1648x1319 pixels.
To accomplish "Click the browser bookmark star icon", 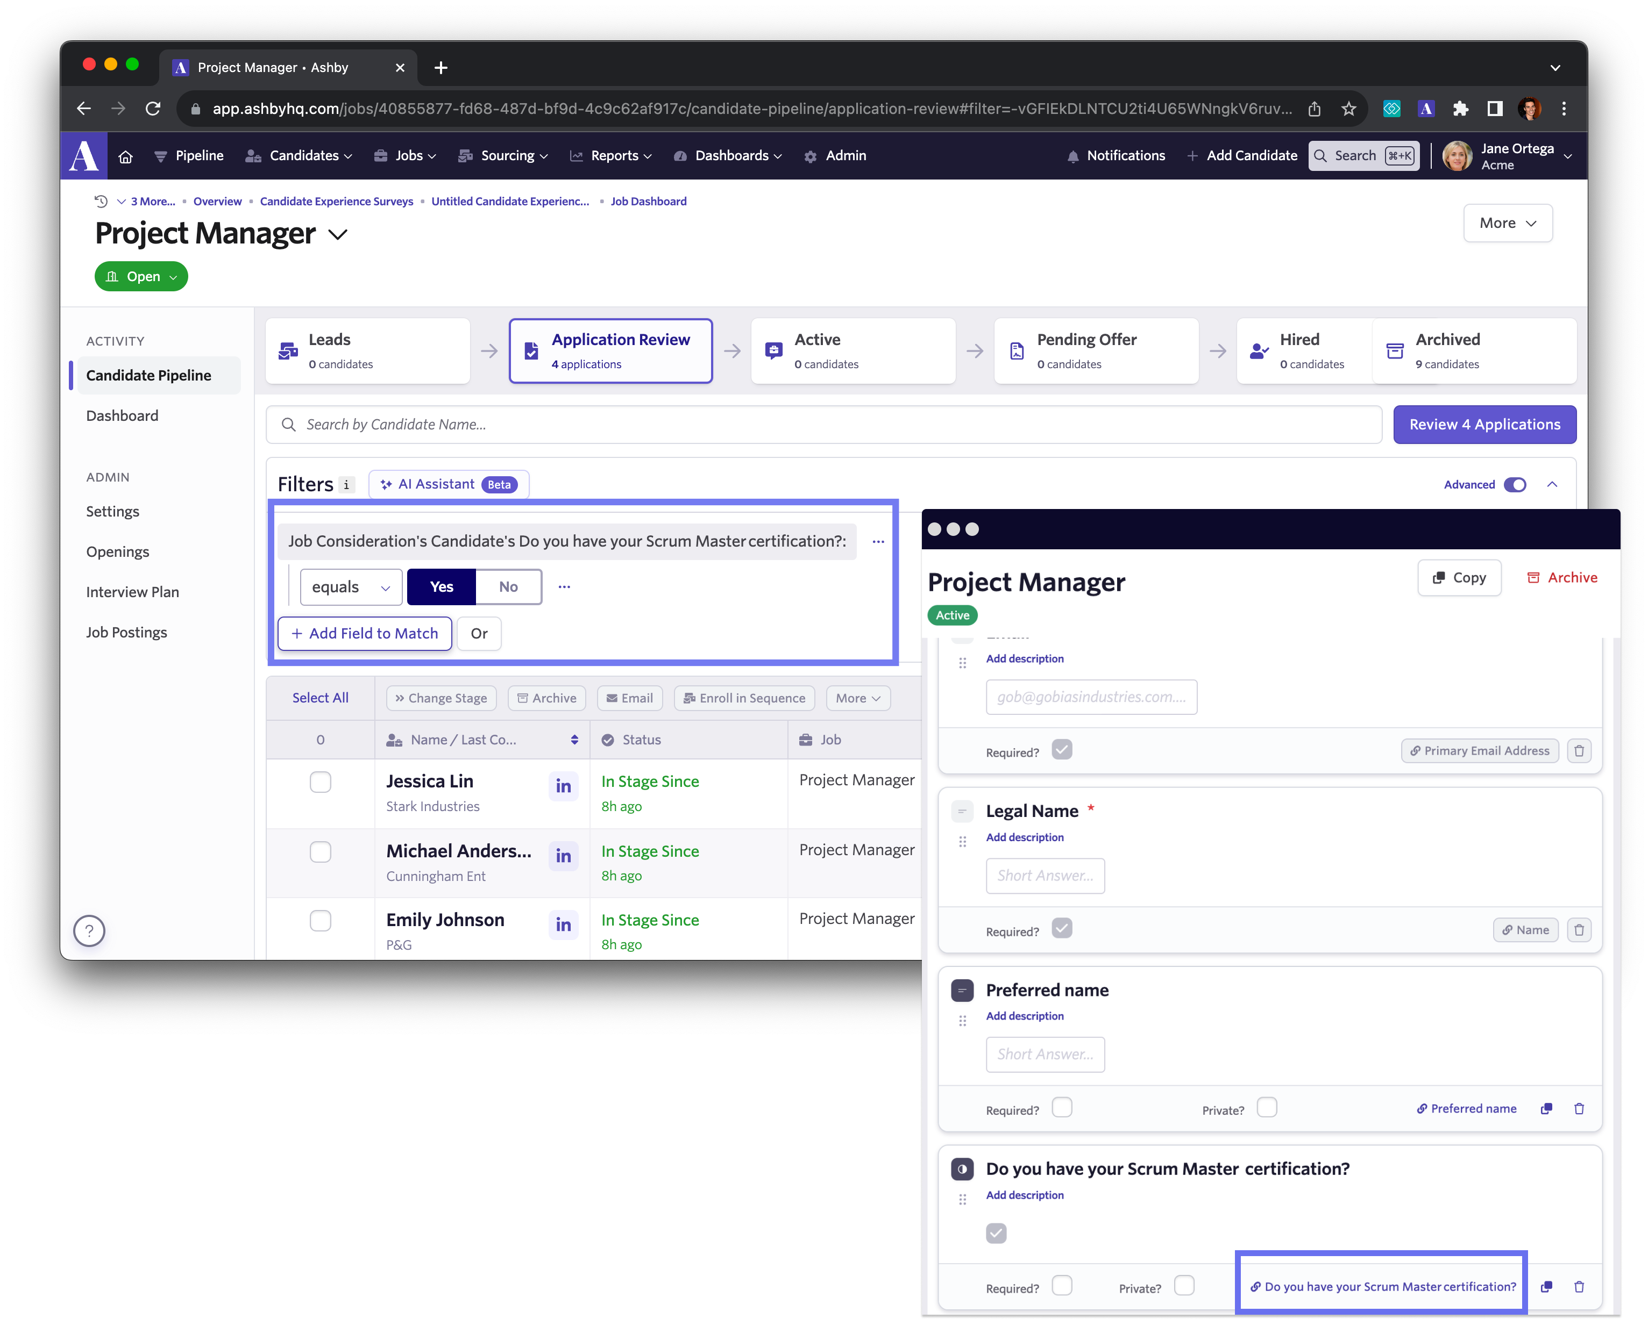I will click(1349, 109).
